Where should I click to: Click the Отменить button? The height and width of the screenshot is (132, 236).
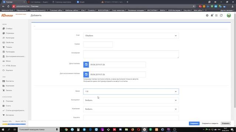[226, 124]
